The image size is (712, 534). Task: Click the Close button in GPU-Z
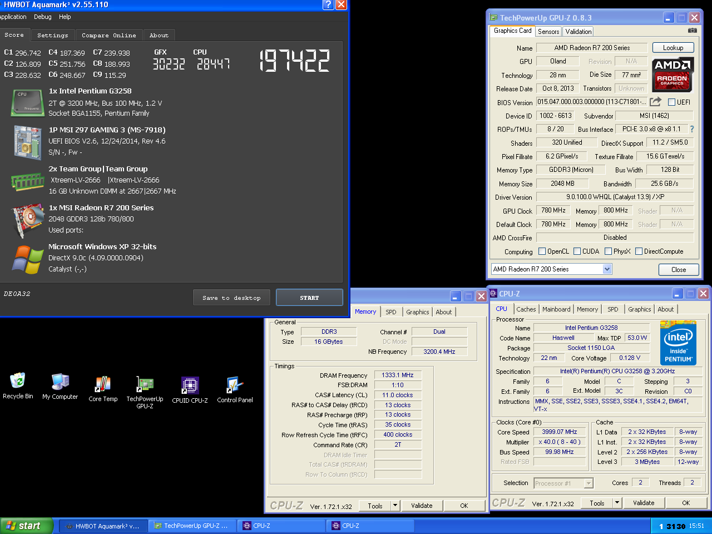click(679, 269)
